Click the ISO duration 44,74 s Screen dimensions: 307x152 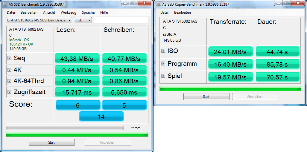[x=278, y=51]
